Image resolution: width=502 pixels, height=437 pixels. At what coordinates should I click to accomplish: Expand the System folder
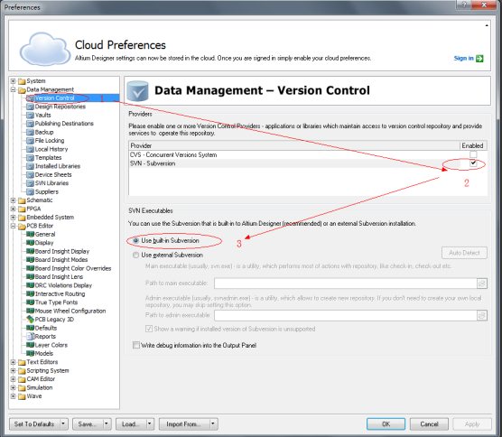coord(14,81)
